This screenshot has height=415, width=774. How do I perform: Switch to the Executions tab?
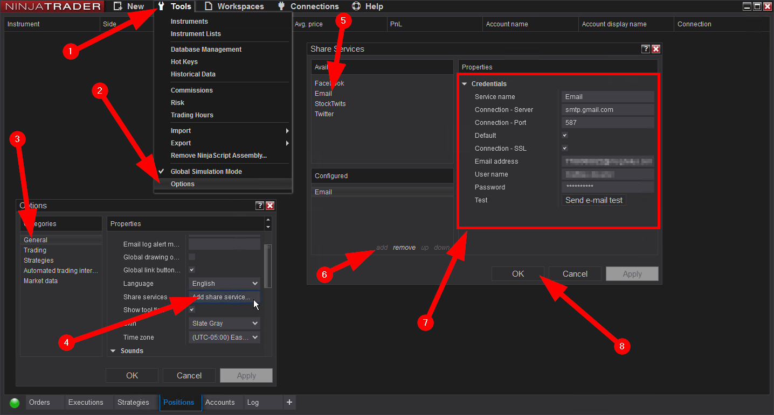click(86, 402)
